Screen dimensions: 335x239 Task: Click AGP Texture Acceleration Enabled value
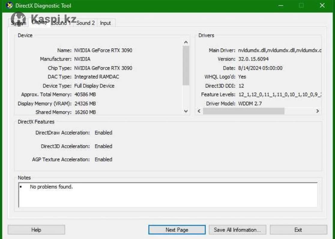tap(103, 160)
